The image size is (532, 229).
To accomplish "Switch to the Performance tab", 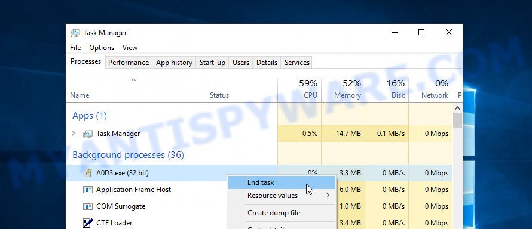I will [x=129, y=63].
